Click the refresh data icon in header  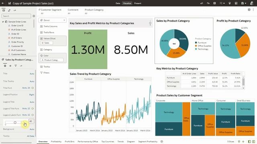pyautogui.click(x=214, y=3)
